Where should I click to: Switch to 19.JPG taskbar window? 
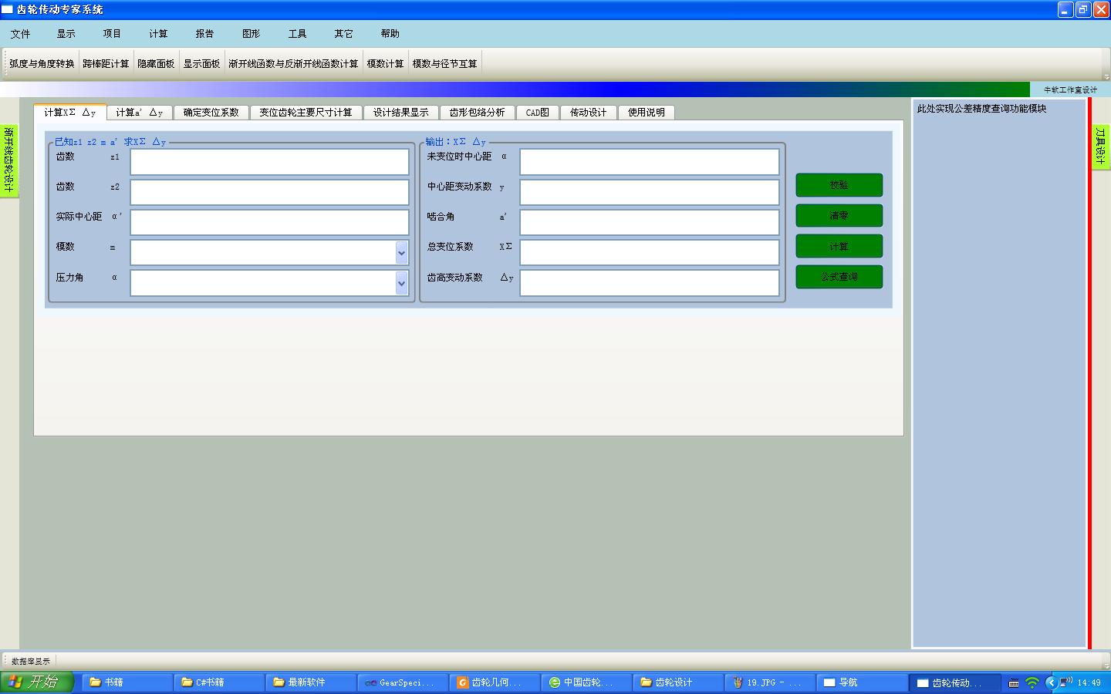(770, 682)
